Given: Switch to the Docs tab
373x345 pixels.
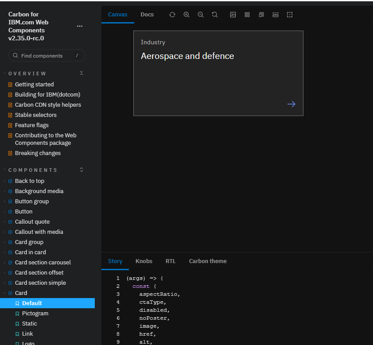Looking at the screenshot, I should [147, 15].
